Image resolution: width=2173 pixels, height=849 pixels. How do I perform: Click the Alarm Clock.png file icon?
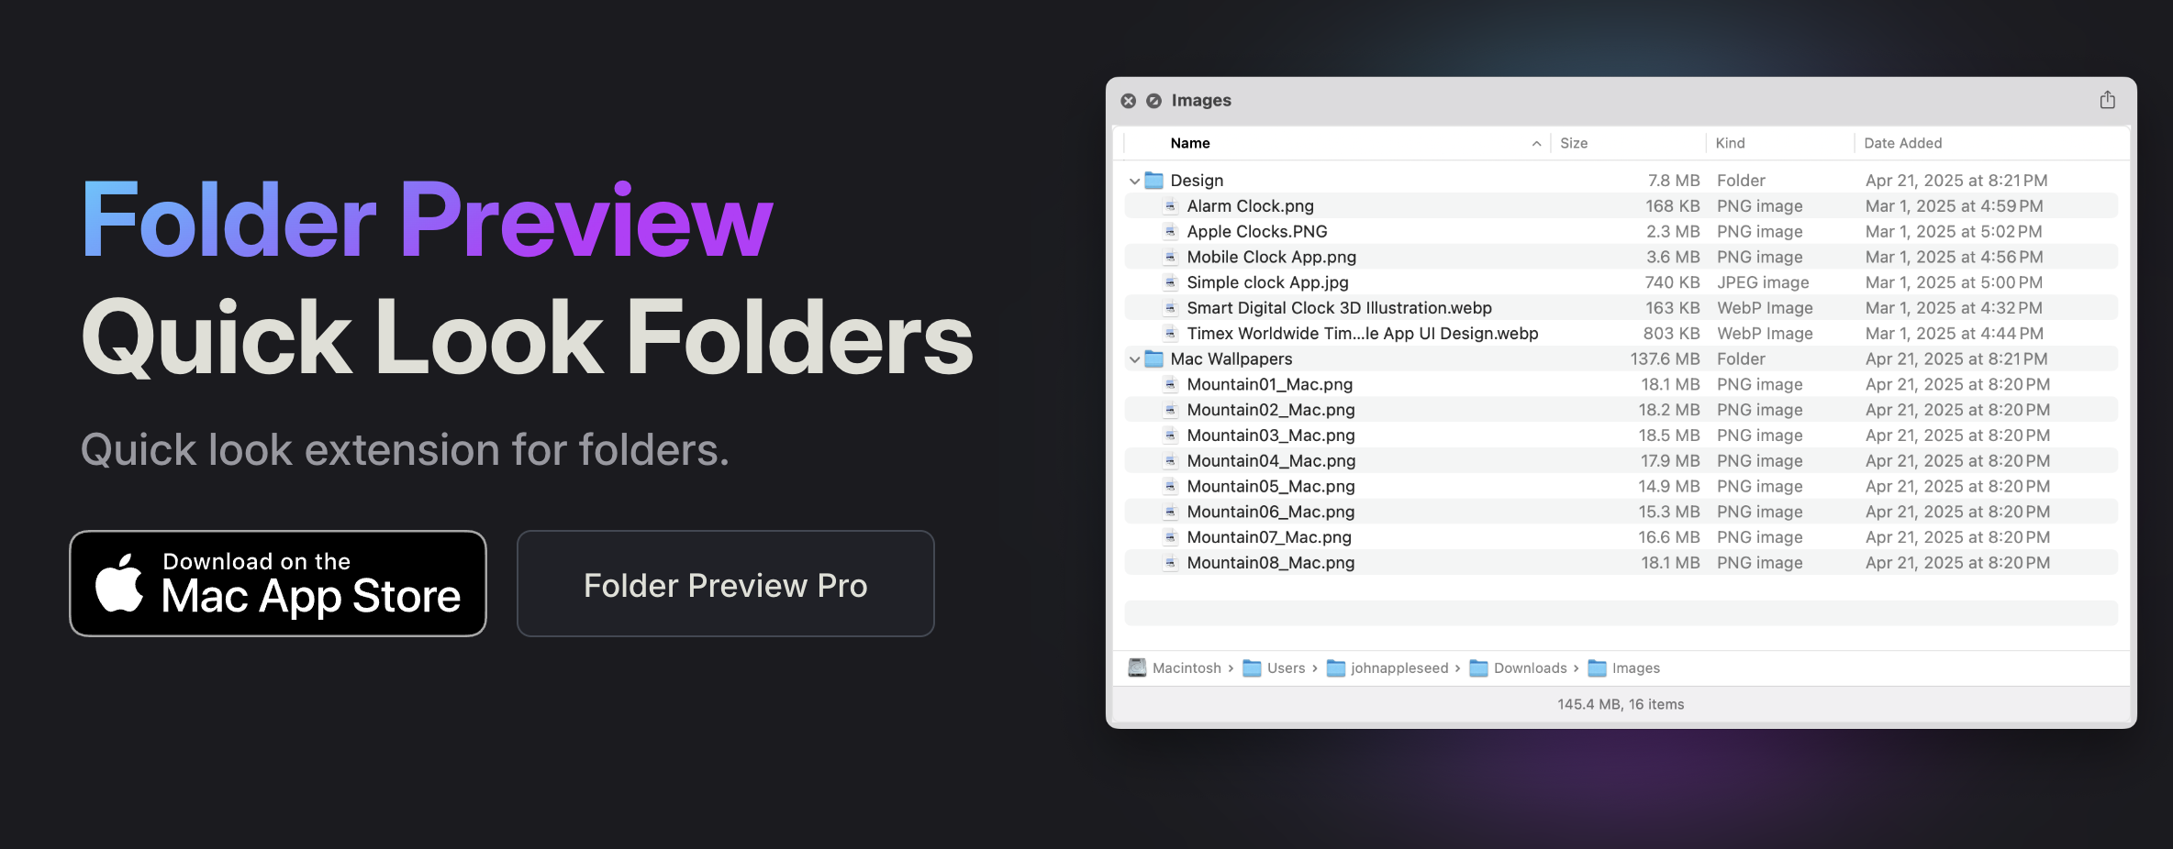[x=1170, y=206]
